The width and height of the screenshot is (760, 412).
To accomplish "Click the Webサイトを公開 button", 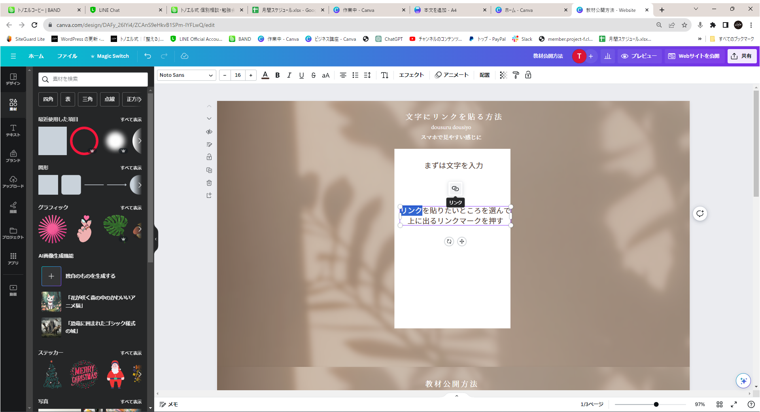I will [694, 56].
